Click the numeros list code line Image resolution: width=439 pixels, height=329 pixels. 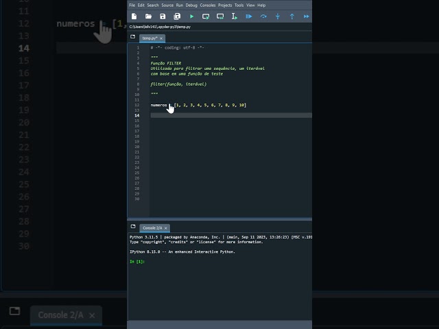click(x=198, y=105)
